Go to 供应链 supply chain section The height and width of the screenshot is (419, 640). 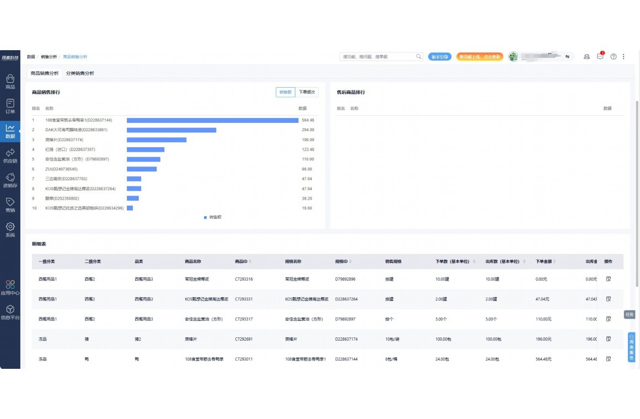coord(10,155)
